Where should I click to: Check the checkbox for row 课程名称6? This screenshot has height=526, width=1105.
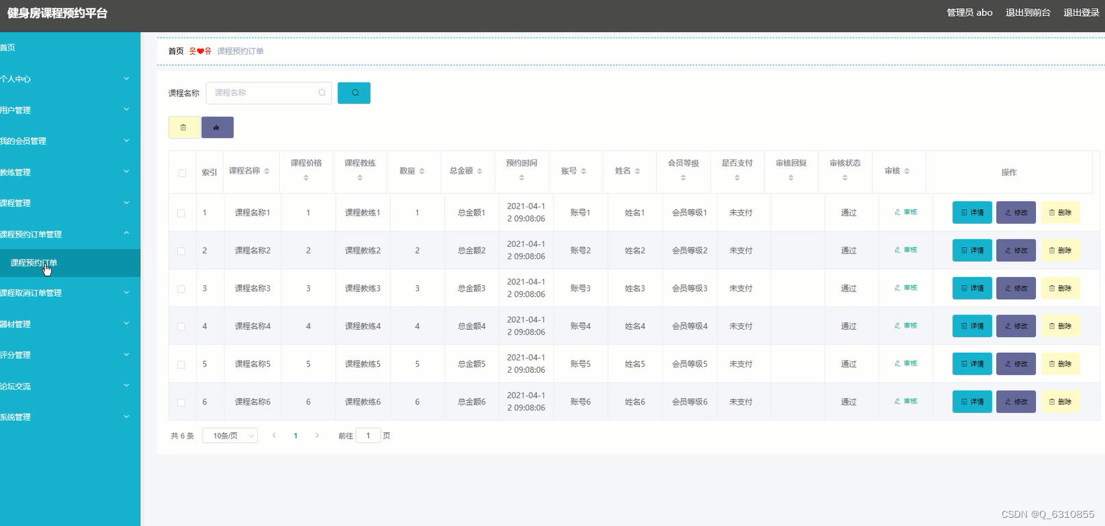coord(181,402)
